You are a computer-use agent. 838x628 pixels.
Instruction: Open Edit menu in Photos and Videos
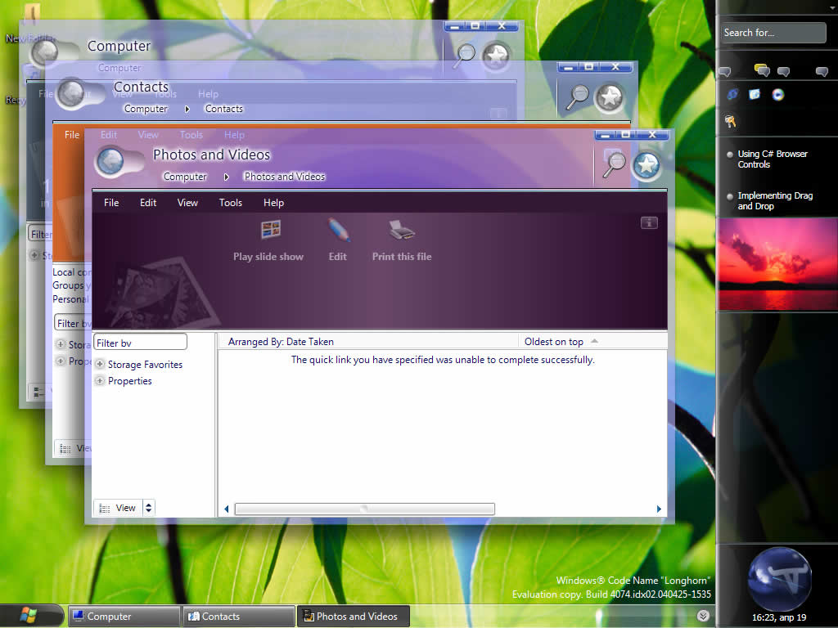click(x=148, y=203)
